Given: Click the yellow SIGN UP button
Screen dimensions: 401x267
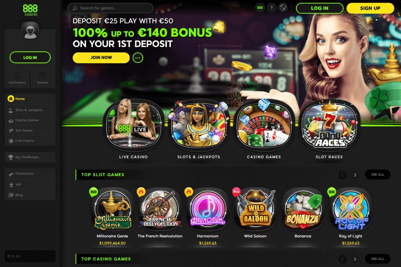Looking at the screenshot, I should [x=370, y=8].
